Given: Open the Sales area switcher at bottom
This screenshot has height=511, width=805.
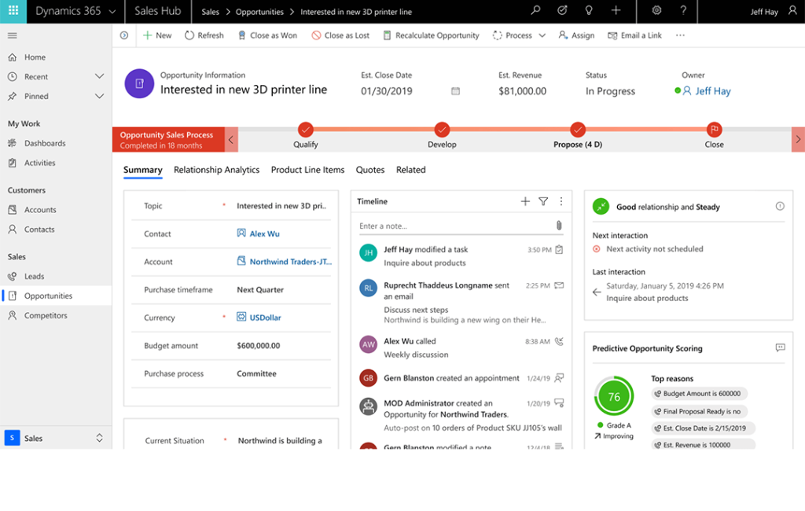Looking at the screenshot, I should pos(56,438).
